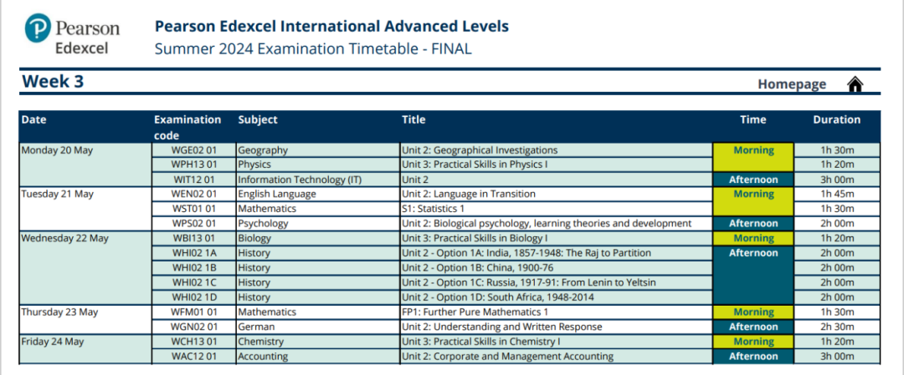
Task: Select examination code WFM01 01
Action: coord(194,312)
